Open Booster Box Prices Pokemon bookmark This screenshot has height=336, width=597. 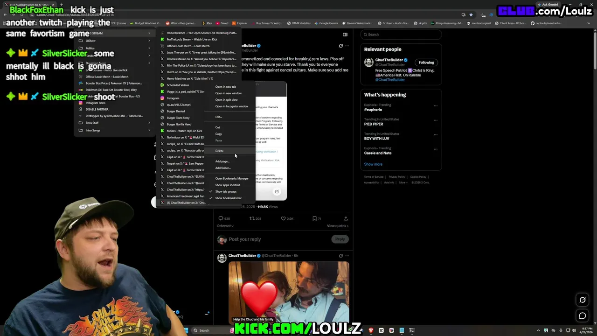click(x=114, y=83)
